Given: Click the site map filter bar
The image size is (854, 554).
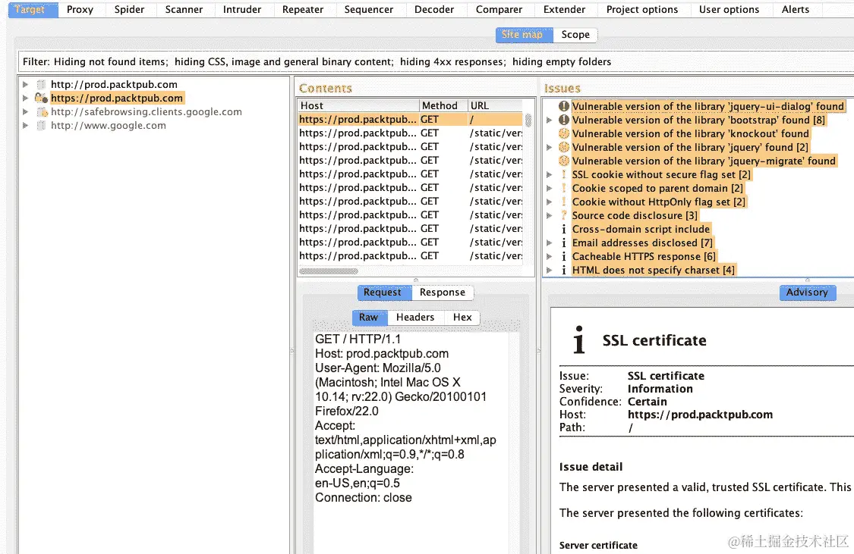Looking at the screenshot, I should click(436, 61).
